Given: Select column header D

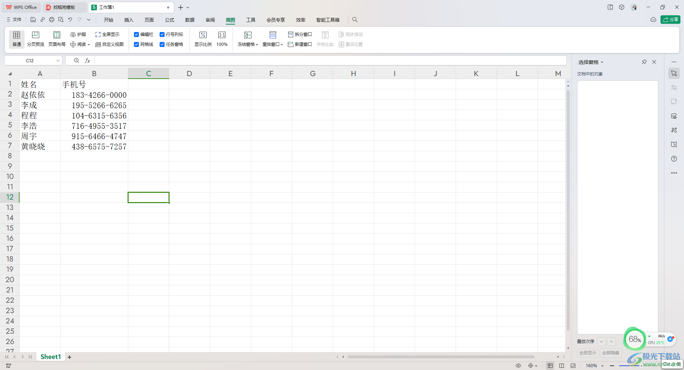Looking at the screenshot, I should coord(190,74).
